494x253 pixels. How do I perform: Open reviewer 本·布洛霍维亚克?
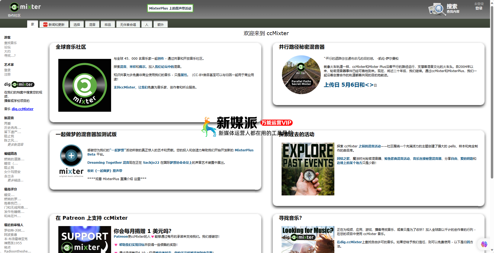tap(16, 239)
